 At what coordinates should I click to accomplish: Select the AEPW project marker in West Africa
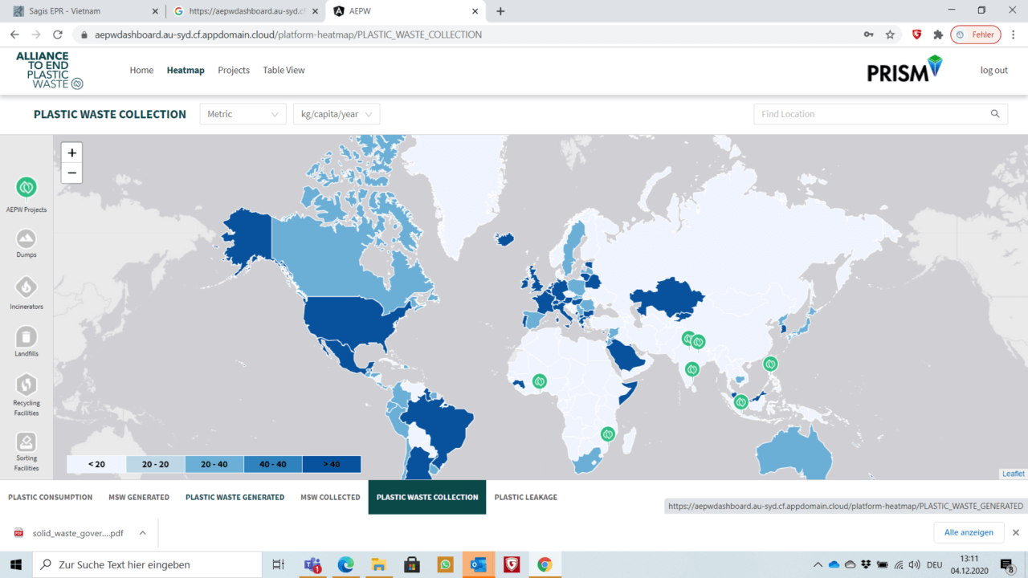tap(540, 381)
